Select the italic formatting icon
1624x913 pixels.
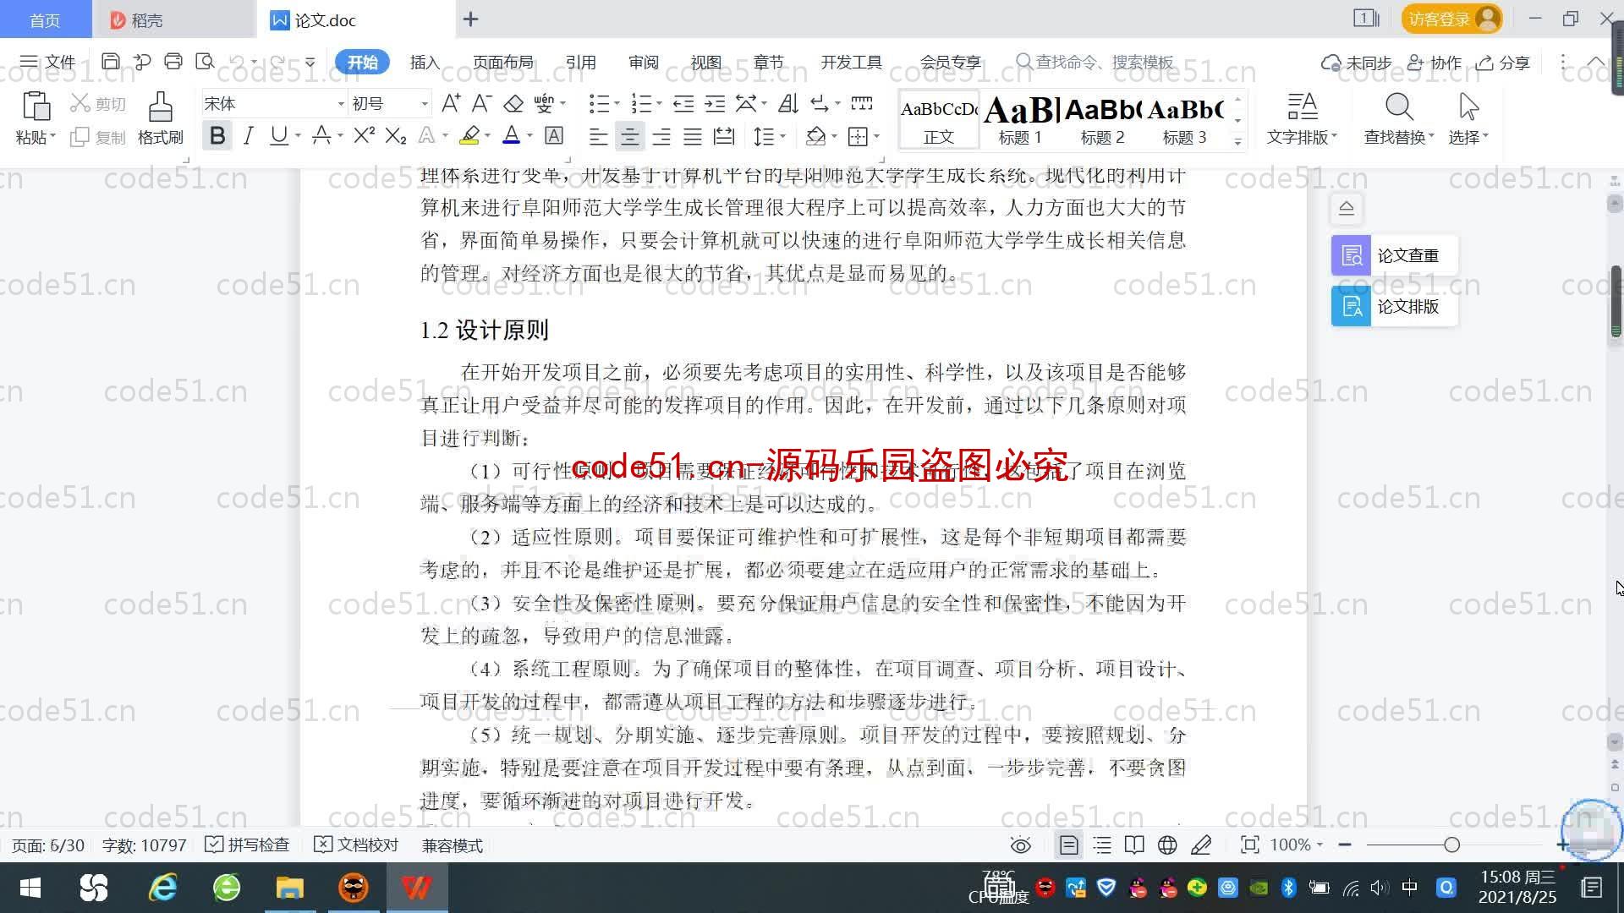(248, 137)
